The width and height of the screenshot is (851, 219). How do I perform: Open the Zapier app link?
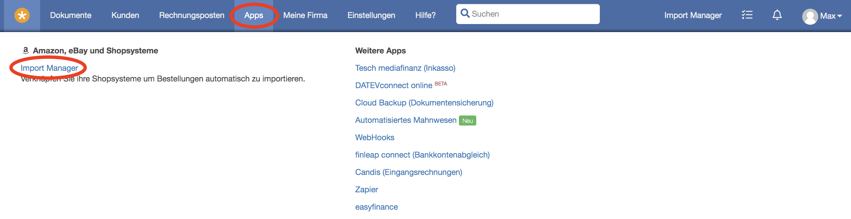click(x=366, y=190)
